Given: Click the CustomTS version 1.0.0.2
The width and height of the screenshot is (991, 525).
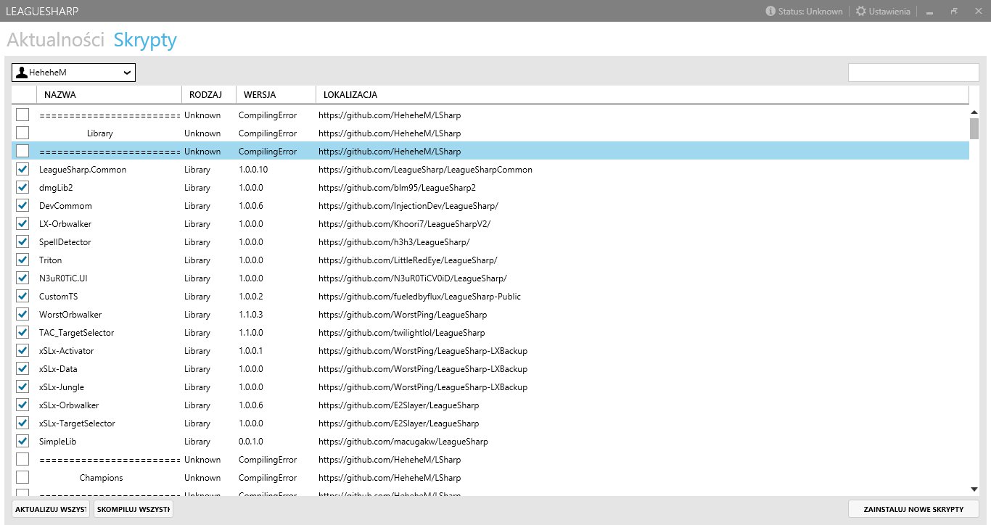Looking at the screenshot, I should pos(251,297).
